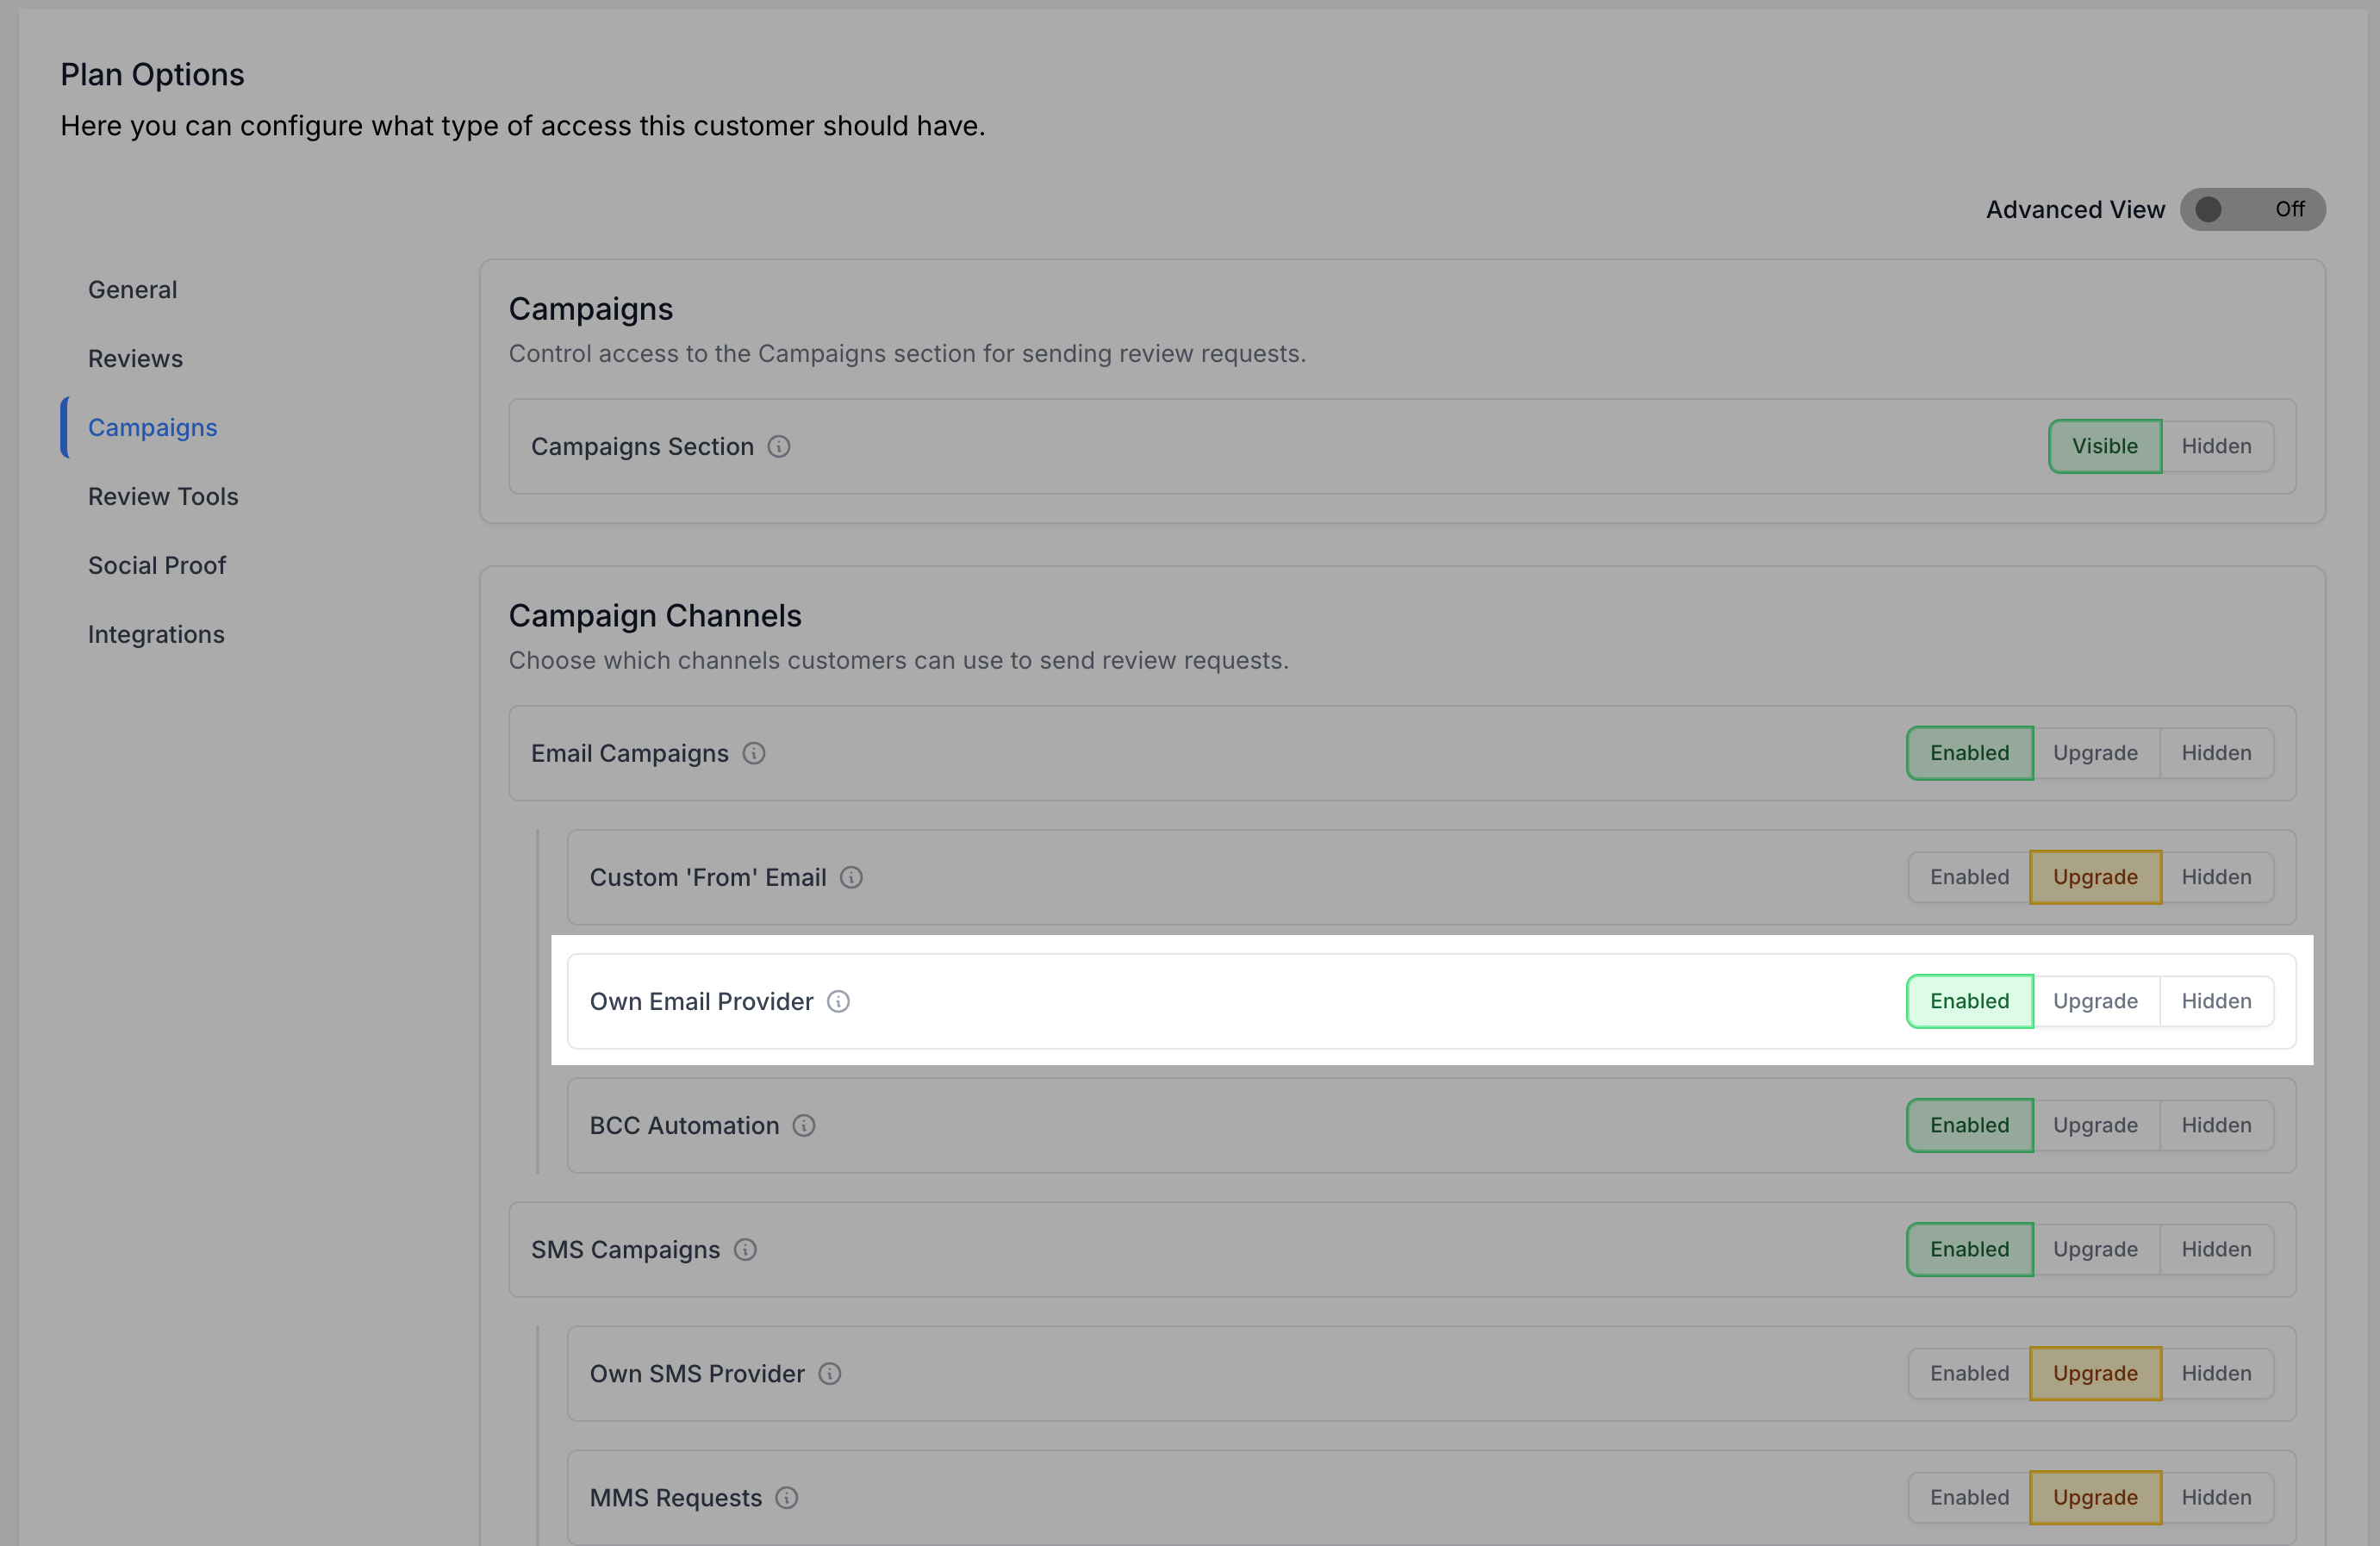Set Own Email Provider to Upgrade
The width and height of the screenshot is (2380, 1546).
click(2094, 1001)
